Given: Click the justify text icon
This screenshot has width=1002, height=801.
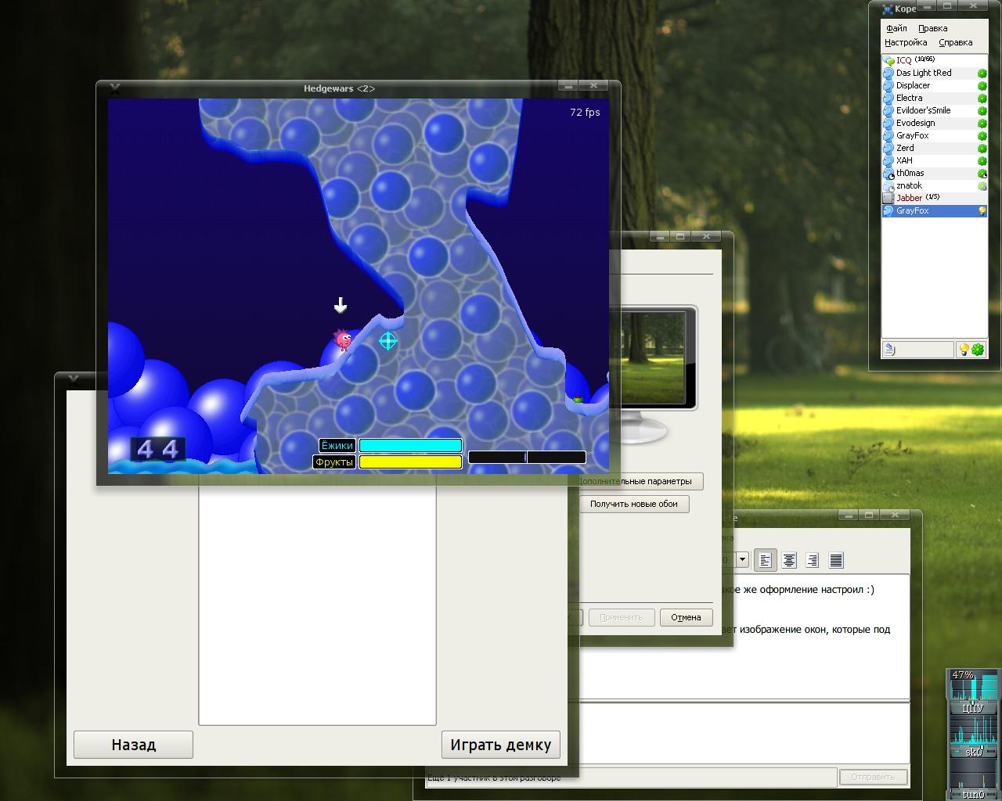Looking at the screenshot, I should [836, 560].
